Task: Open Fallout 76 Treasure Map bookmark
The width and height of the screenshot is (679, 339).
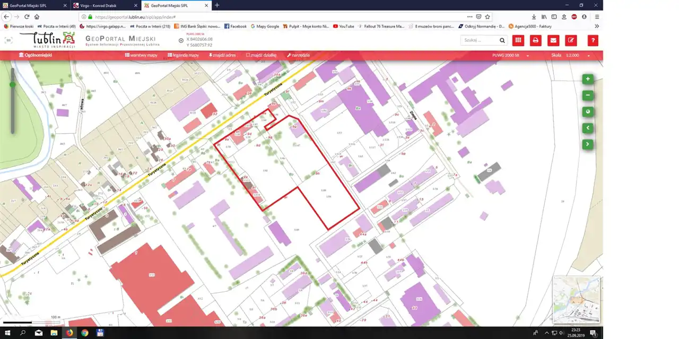Action: tap(381, 26)
